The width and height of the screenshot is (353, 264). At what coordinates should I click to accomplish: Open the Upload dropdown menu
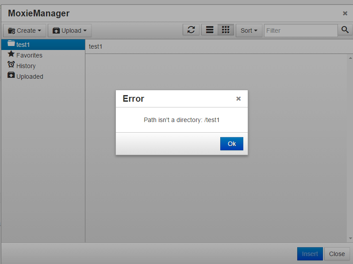click(69, 31)
